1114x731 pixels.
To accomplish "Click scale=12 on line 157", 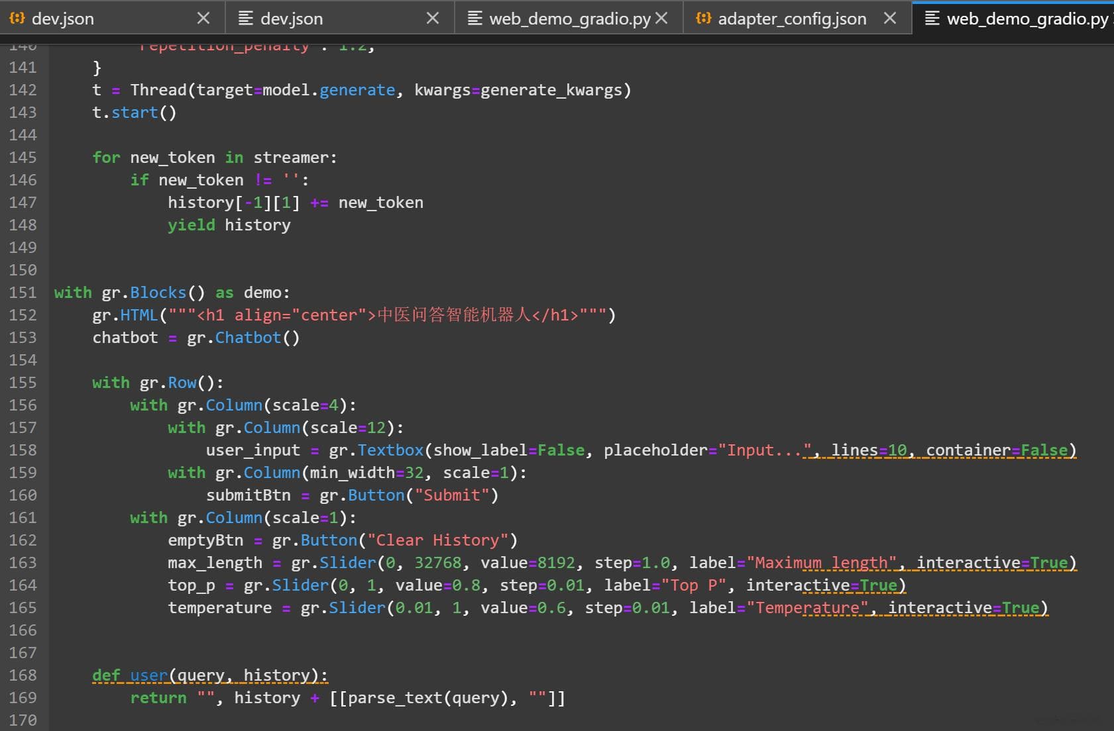I will pos(348,428).
